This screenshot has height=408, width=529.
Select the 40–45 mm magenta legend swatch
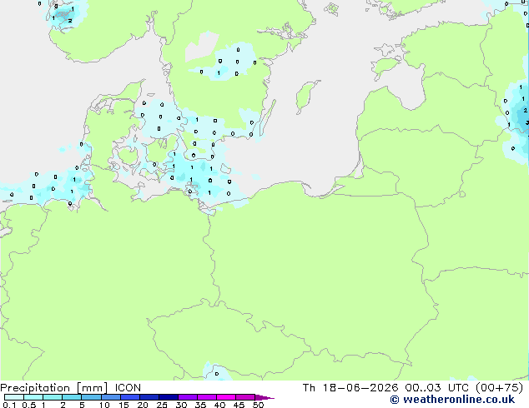coord(226,397)
